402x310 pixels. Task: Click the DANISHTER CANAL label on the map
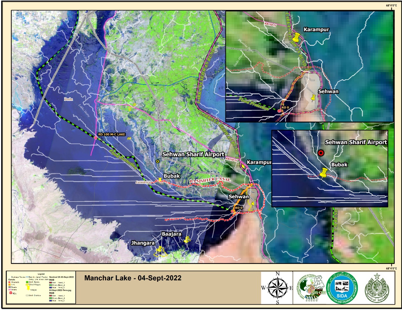click(x=210, y=180)
